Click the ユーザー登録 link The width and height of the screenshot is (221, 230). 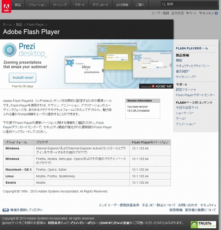(160, 13)
